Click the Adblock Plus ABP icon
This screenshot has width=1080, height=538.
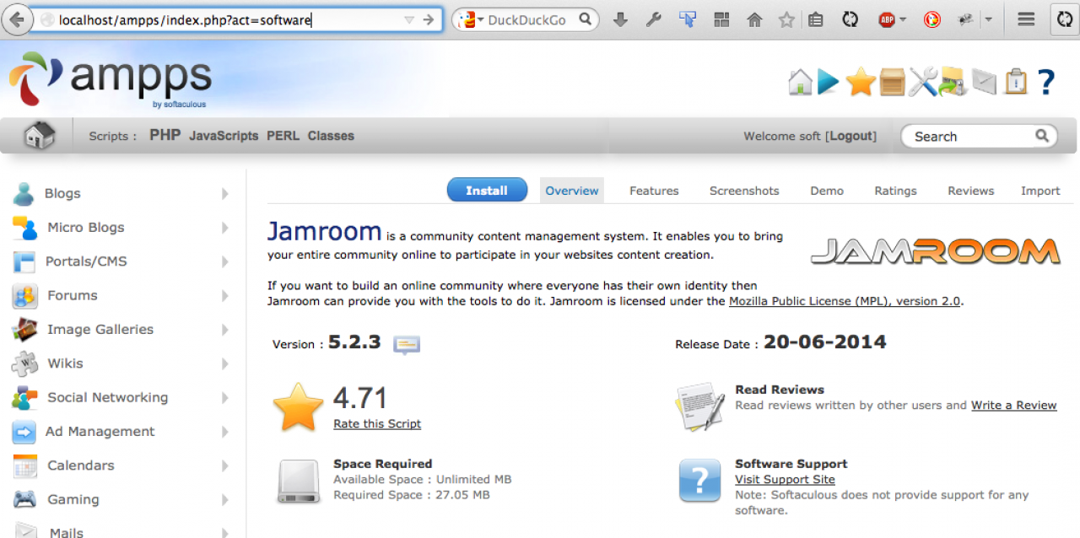pos(887,19)
